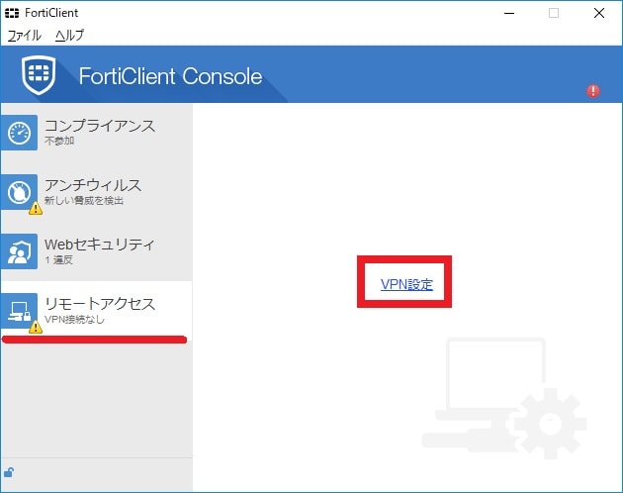This screenshot has height=493, width=623.
Task: Open the ヘルプ menu
Action: [69, 35]
